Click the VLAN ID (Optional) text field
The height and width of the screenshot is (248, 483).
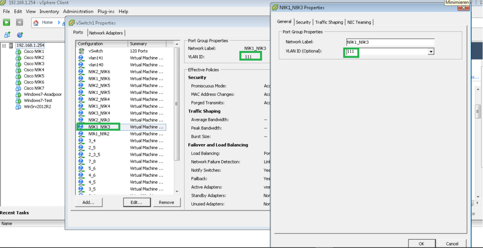[x=387, y=52]
